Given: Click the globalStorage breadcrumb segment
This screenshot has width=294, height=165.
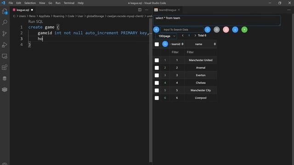Looking at the screenshot, I should coord(95,16).
